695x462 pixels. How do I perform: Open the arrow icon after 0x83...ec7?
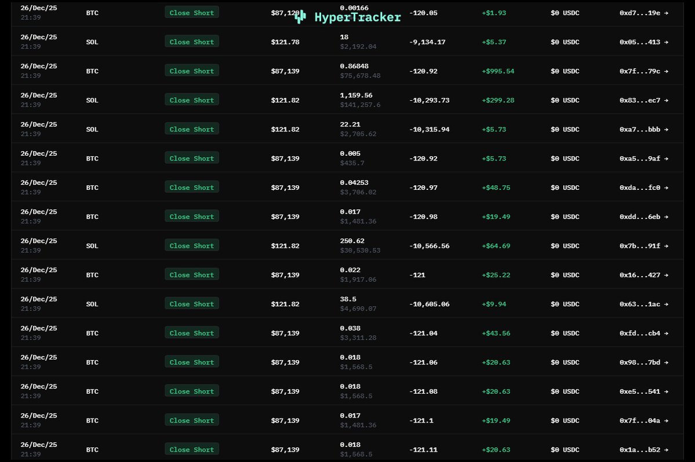pos(666,100)
